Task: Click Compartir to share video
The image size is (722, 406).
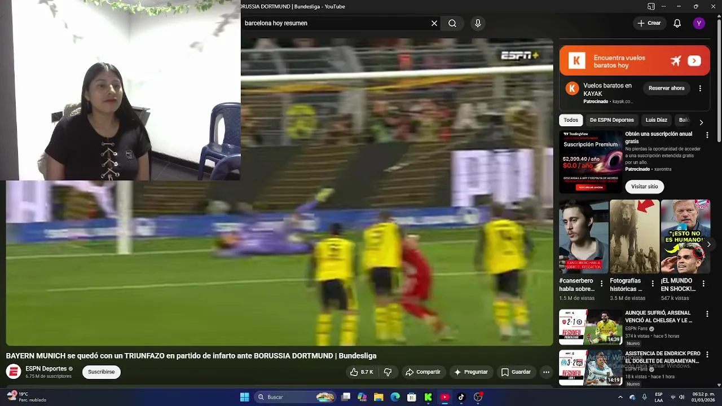Action: click(x=423, y=372)
